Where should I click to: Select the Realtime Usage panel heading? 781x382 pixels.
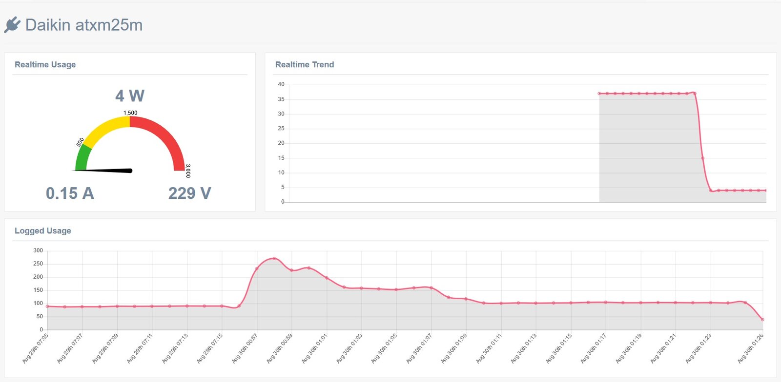(x=45, y=64)
